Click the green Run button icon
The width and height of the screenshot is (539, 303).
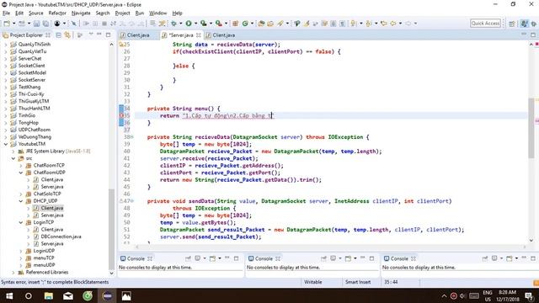point(189,24)
